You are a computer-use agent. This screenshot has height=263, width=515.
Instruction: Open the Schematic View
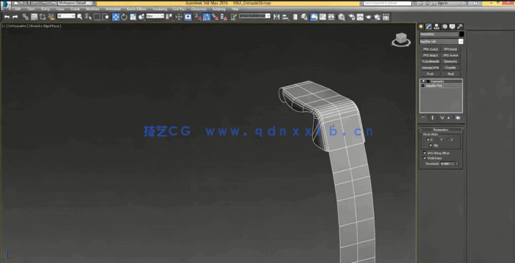pyautogui.click(x=331, y=17)
